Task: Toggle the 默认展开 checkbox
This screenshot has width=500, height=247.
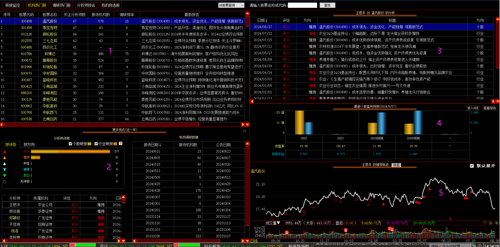Action: [x=472, y=166]
